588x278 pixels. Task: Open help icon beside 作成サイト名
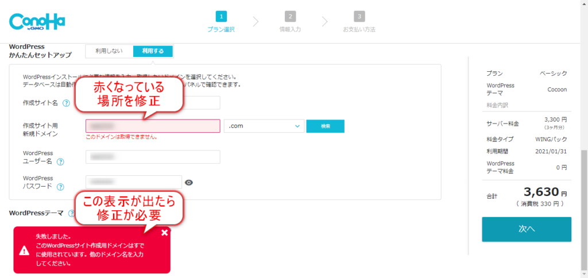pyautogui.click(x=67, y=103)
